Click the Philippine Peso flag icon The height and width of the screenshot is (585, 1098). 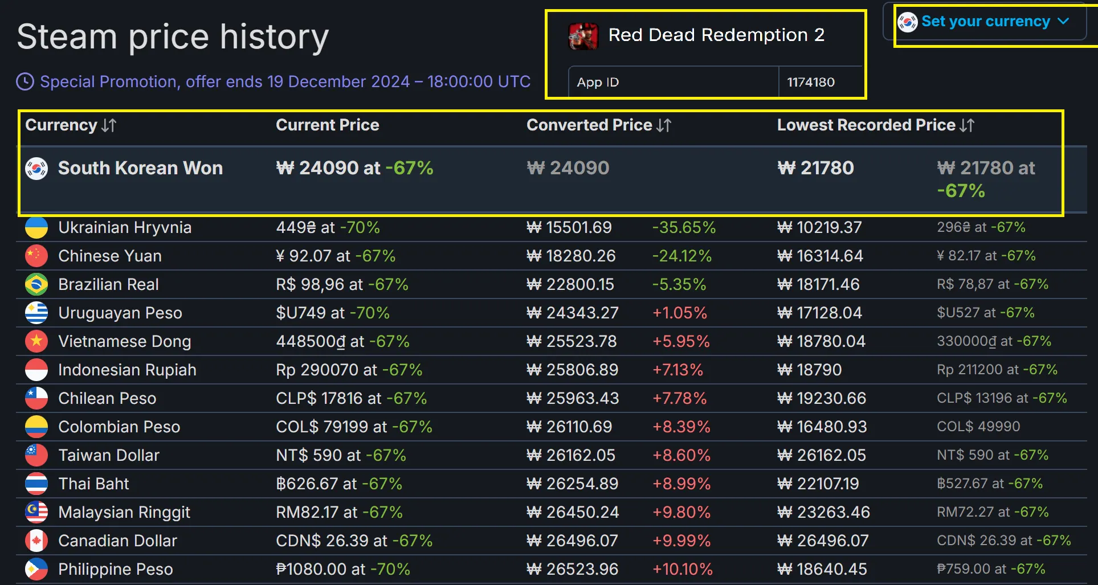pyautogui.click(x=36, y=569)
